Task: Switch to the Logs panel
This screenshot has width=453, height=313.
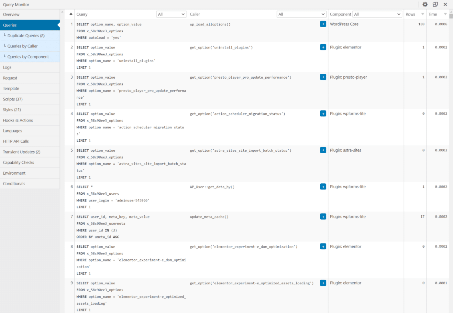Action: pyautogui.click(x=7, y=67)
